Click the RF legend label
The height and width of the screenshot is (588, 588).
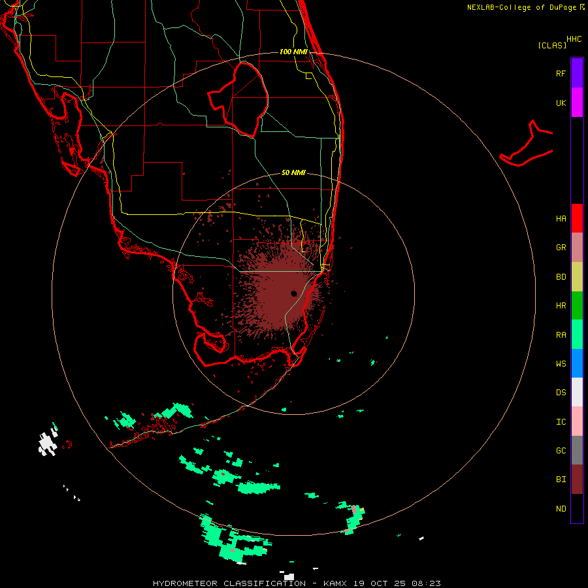[561, 73]
